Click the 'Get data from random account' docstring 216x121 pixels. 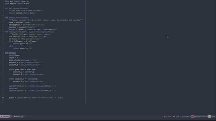pyautogui.click(x=26, y=10)
